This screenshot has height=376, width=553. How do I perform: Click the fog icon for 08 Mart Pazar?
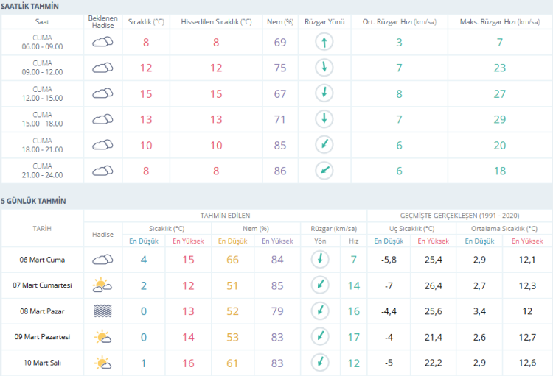(x=102, y=311)
